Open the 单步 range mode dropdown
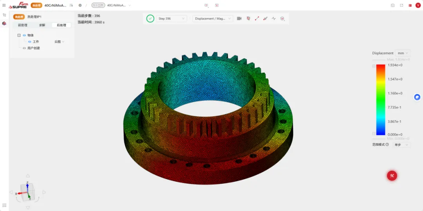The height and width of the screenshot is (211, 423). (401, 145)
